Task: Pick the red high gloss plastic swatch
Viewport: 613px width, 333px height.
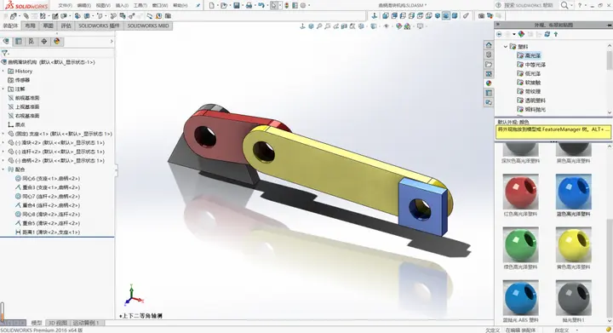Action: (x=521, y=192)
